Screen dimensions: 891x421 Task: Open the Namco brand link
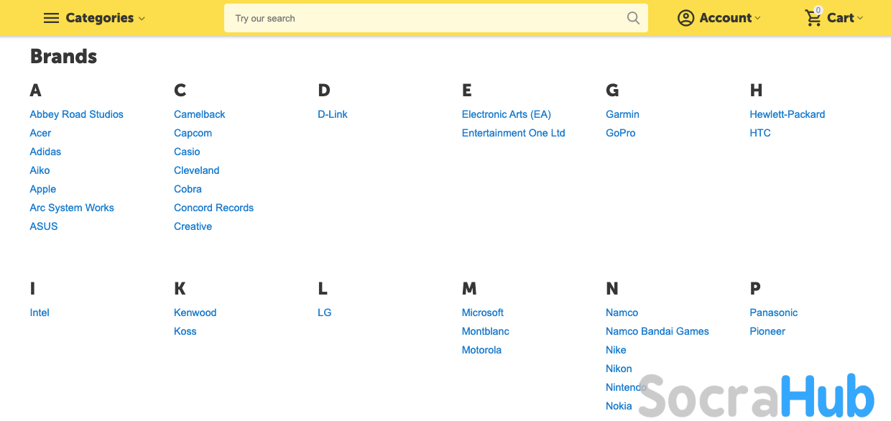[622, 313]
